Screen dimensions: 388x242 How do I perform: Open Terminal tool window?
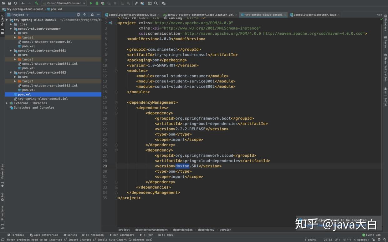pyautogui.click(x=16, y=235)
